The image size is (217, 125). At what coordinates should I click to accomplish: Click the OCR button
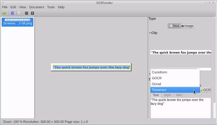(205, 90)
